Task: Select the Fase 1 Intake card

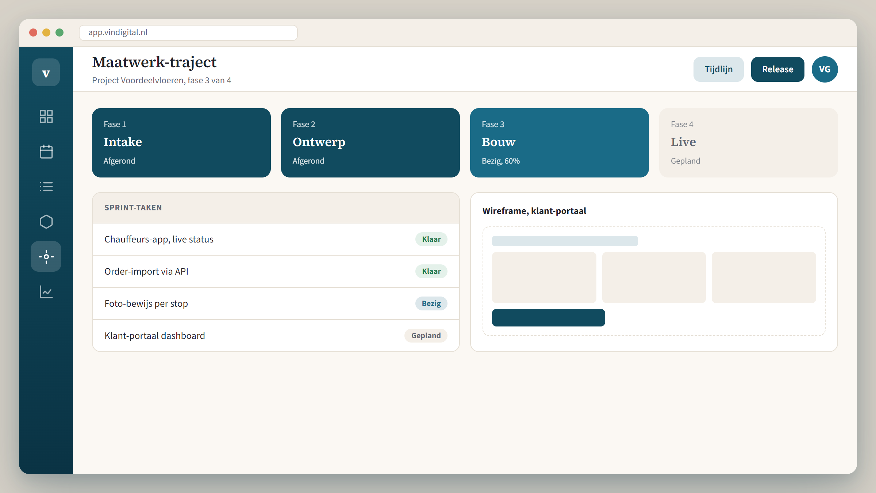Action: point(181,143)
